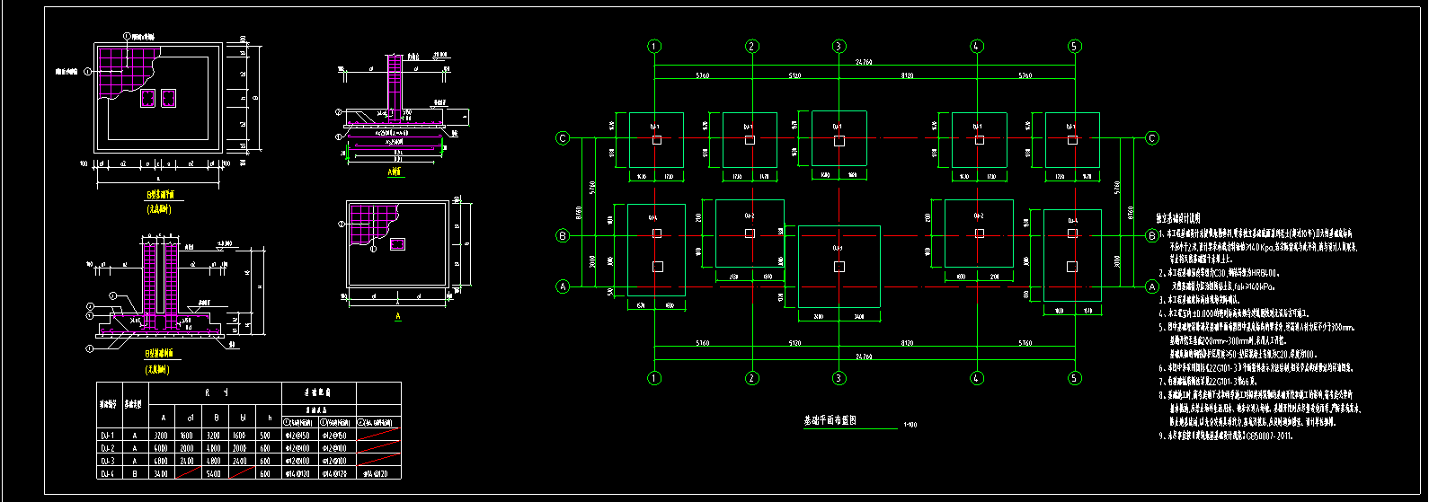Click the column square at C-3 intersection

(x=839, y=141)
